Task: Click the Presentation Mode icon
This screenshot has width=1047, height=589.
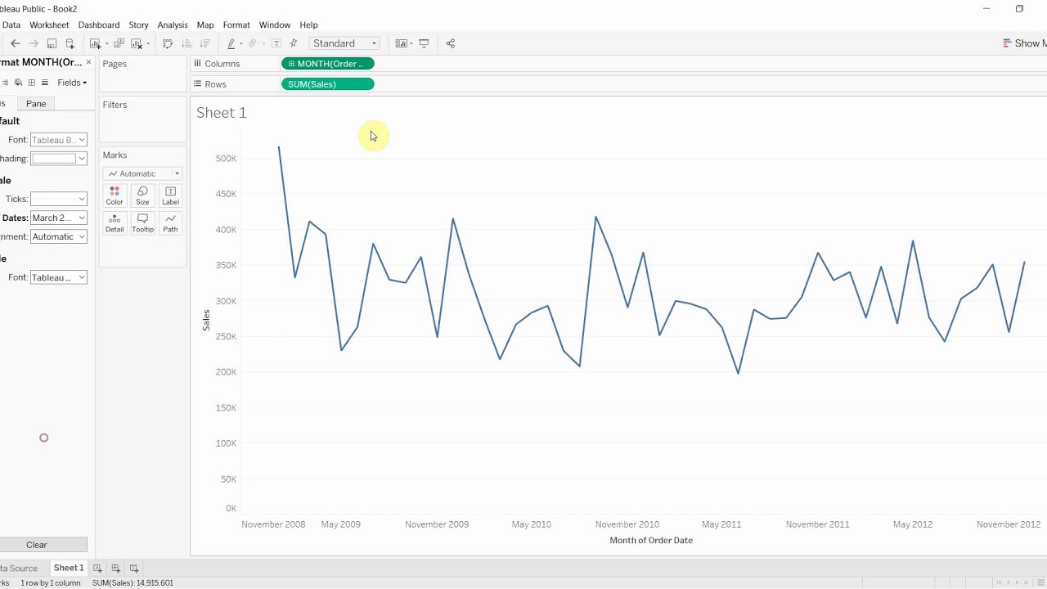Action: pos(424,43)
